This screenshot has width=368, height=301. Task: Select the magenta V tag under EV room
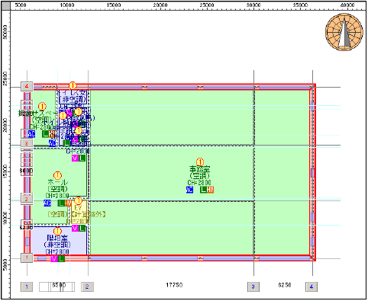tap(75, 228)
